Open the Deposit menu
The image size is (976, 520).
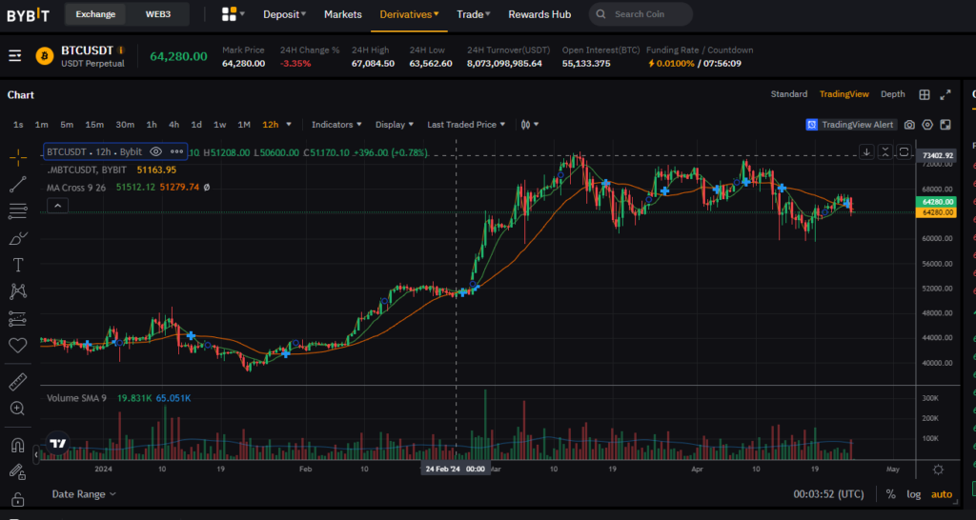(x=284, y=14)
